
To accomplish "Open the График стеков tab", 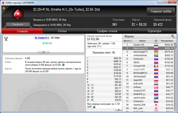I will 107,31.
